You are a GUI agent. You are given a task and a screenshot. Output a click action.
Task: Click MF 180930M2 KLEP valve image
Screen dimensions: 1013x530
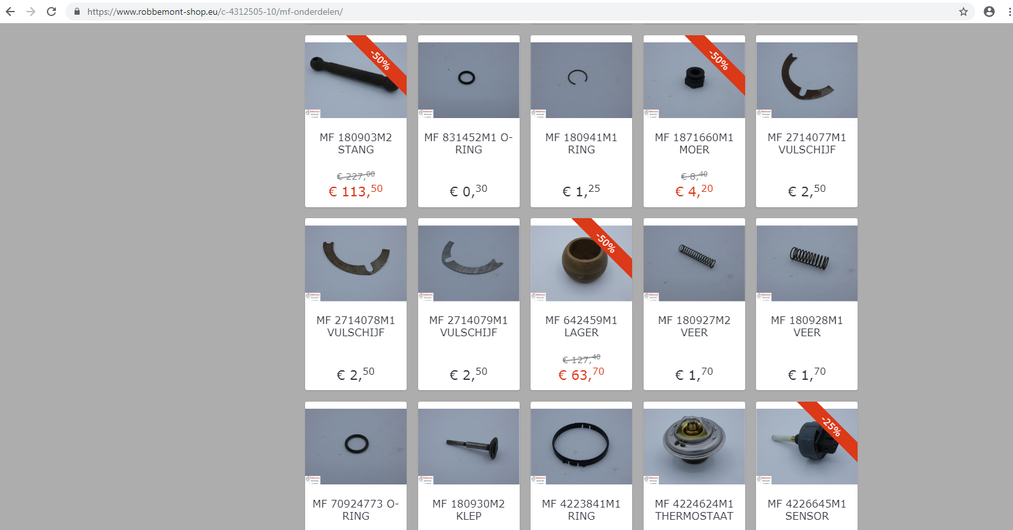(468, 447)
